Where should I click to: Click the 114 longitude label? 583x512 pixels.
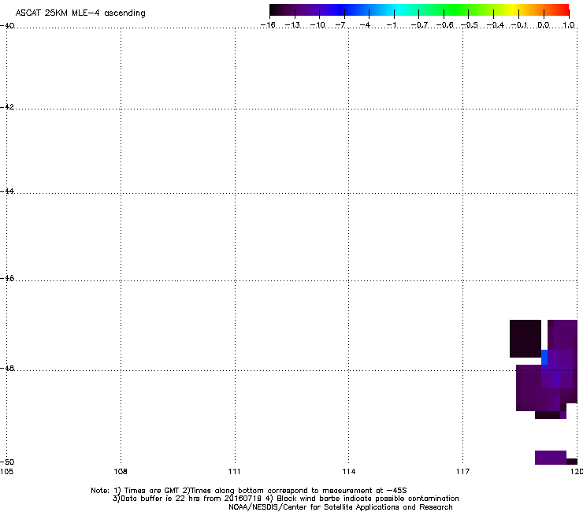349,472
